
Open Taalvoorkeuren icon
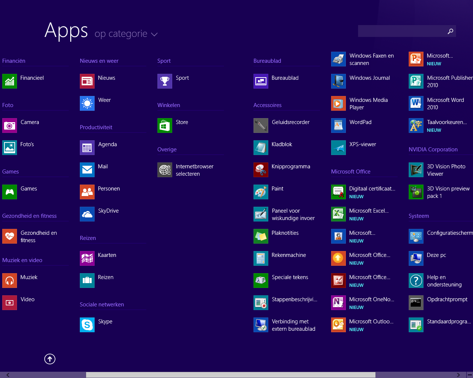click(x=416, y=126)
